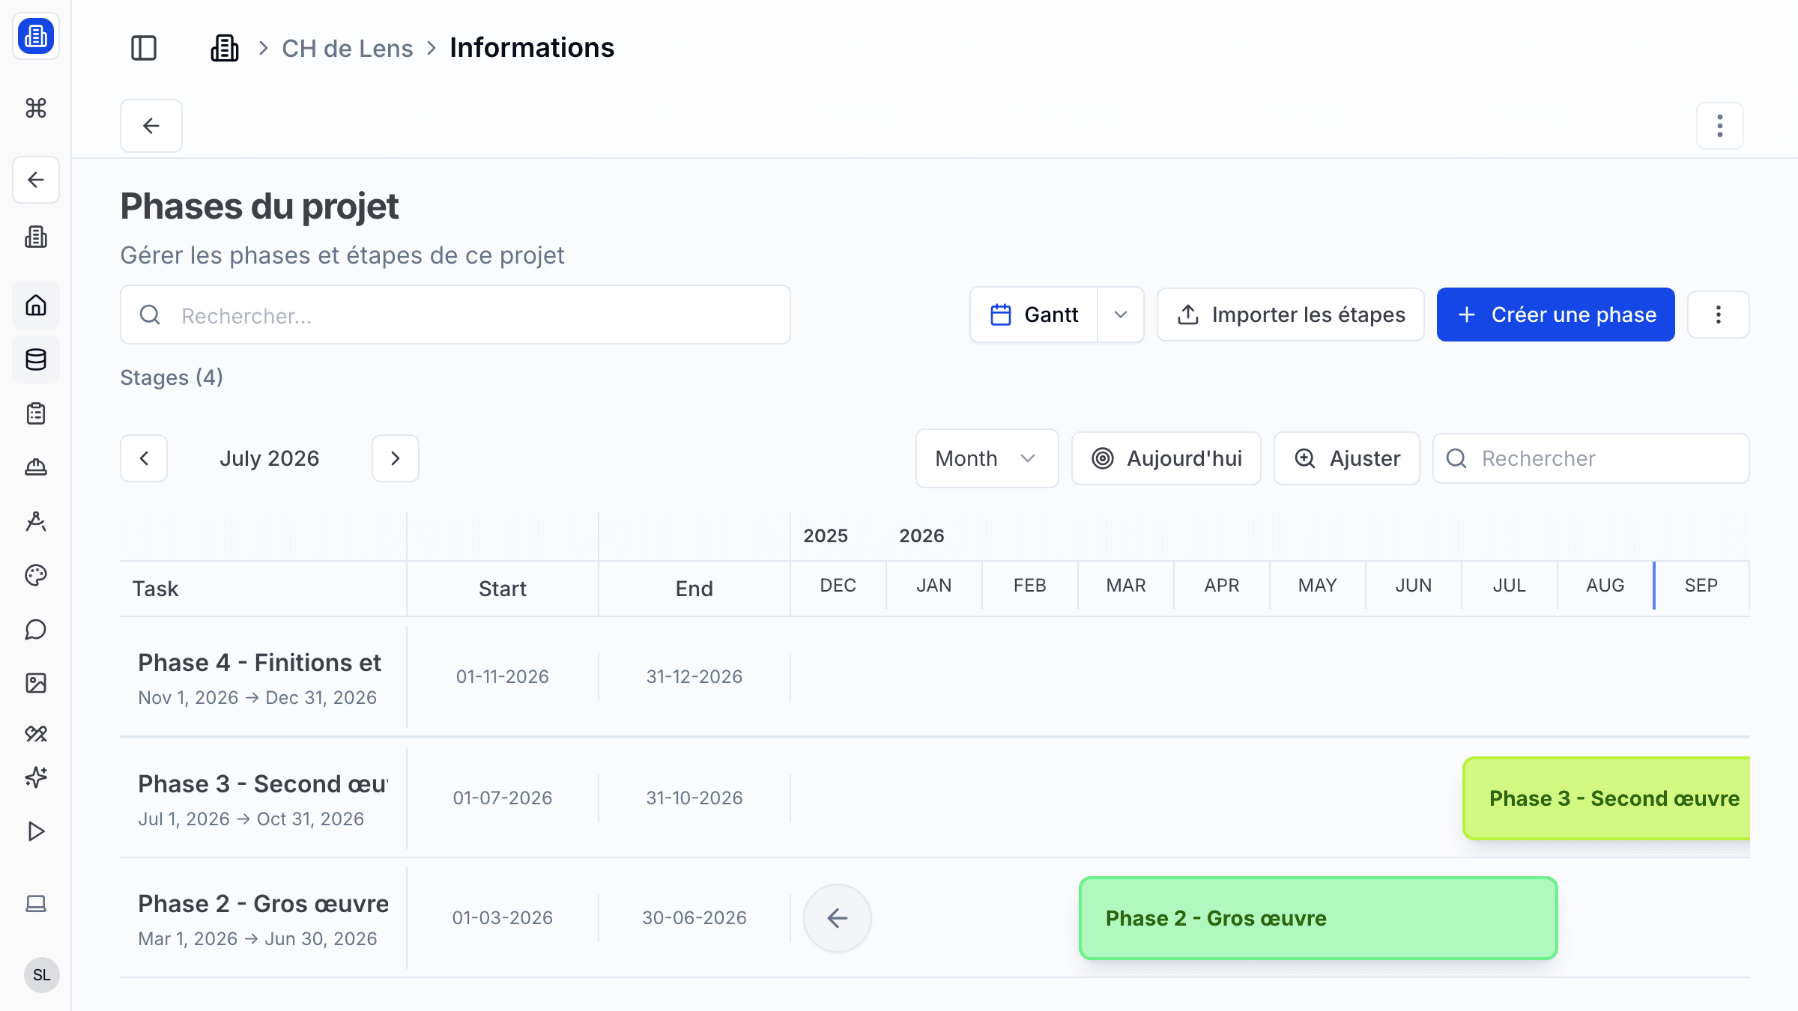Image resolution: width=1798 pixels, height=1011 pixels.
Task: Open the color palette icon in sidebar
Action: pos(36,575)
